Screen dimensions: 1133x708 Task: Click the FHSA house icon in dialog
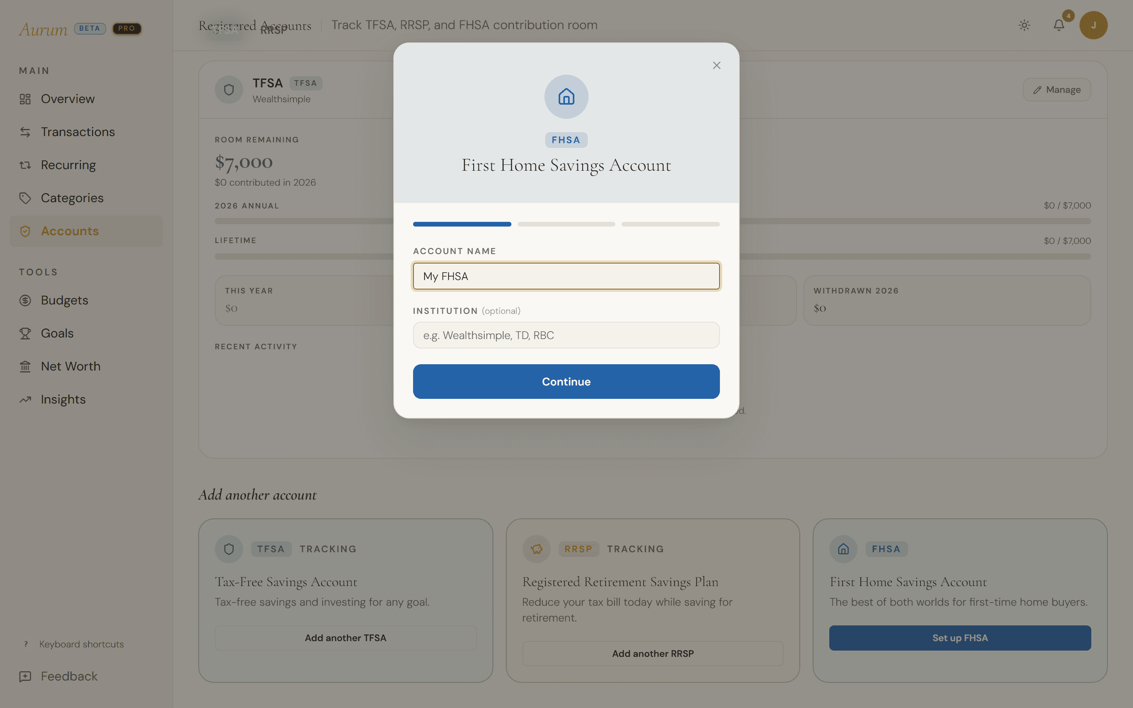coord(566,97)
